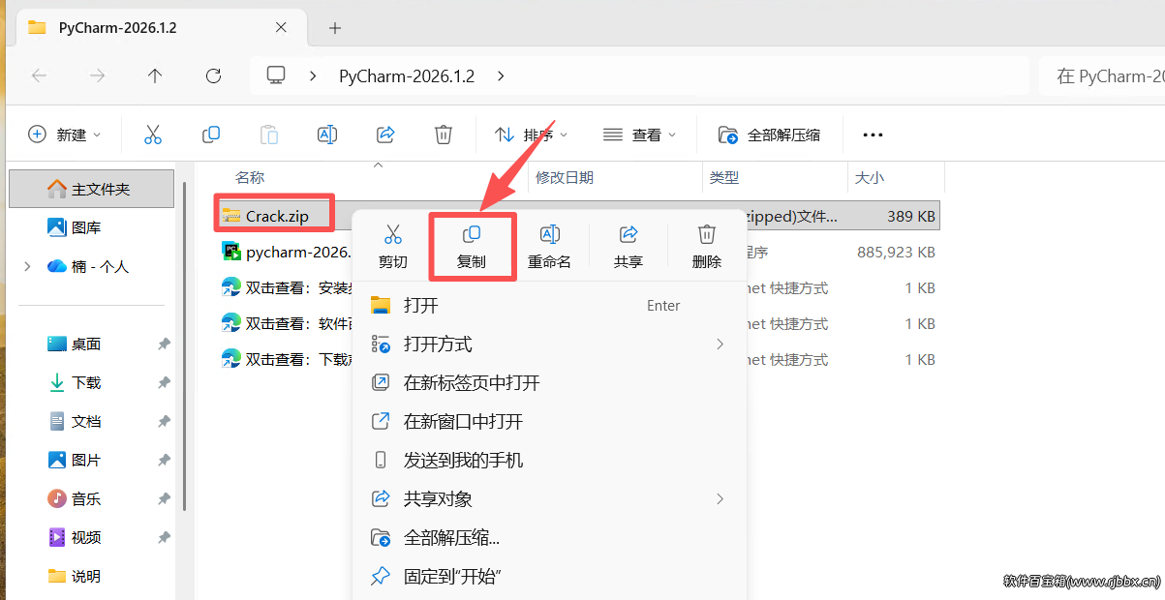Navigate up one folder level
This screenshot has width=1165, height=600.
(155, 75)
